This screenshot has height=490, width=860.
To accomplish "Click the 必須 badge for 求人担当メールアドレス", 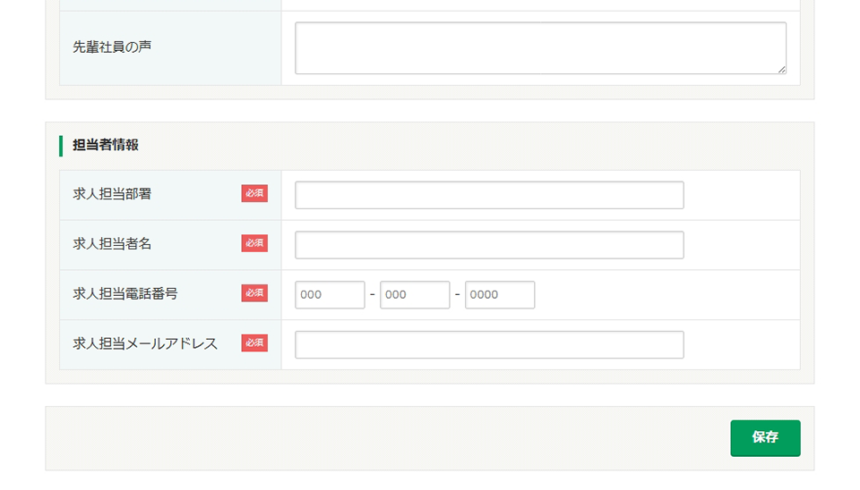I will (254, 343).
